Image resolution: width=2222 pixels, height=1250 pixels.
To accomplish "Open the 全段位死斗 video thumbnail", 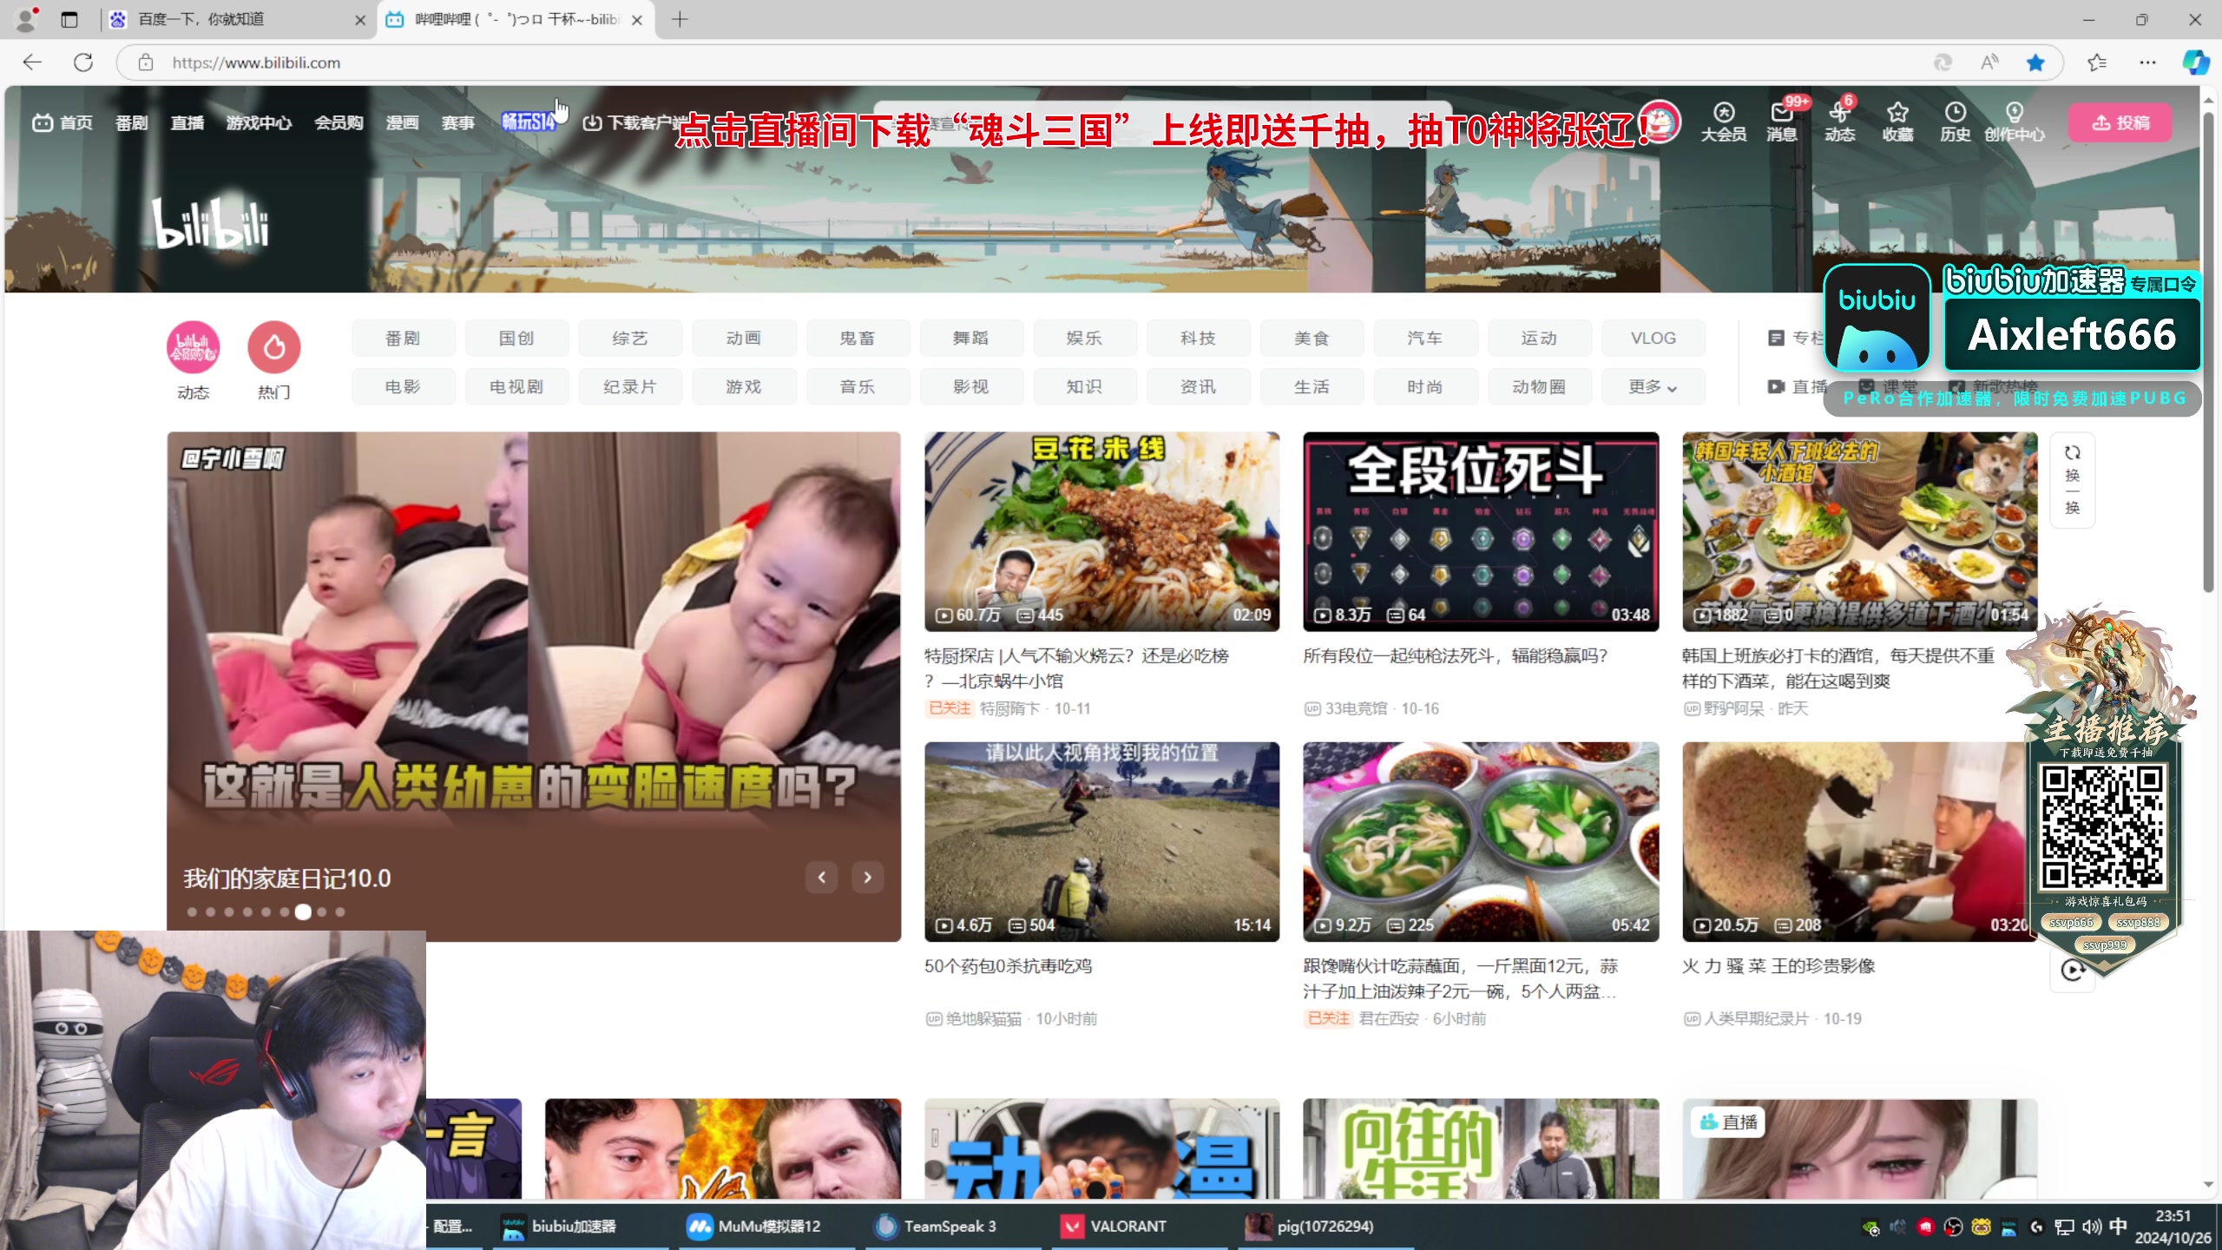I will tap(1481, 531).
